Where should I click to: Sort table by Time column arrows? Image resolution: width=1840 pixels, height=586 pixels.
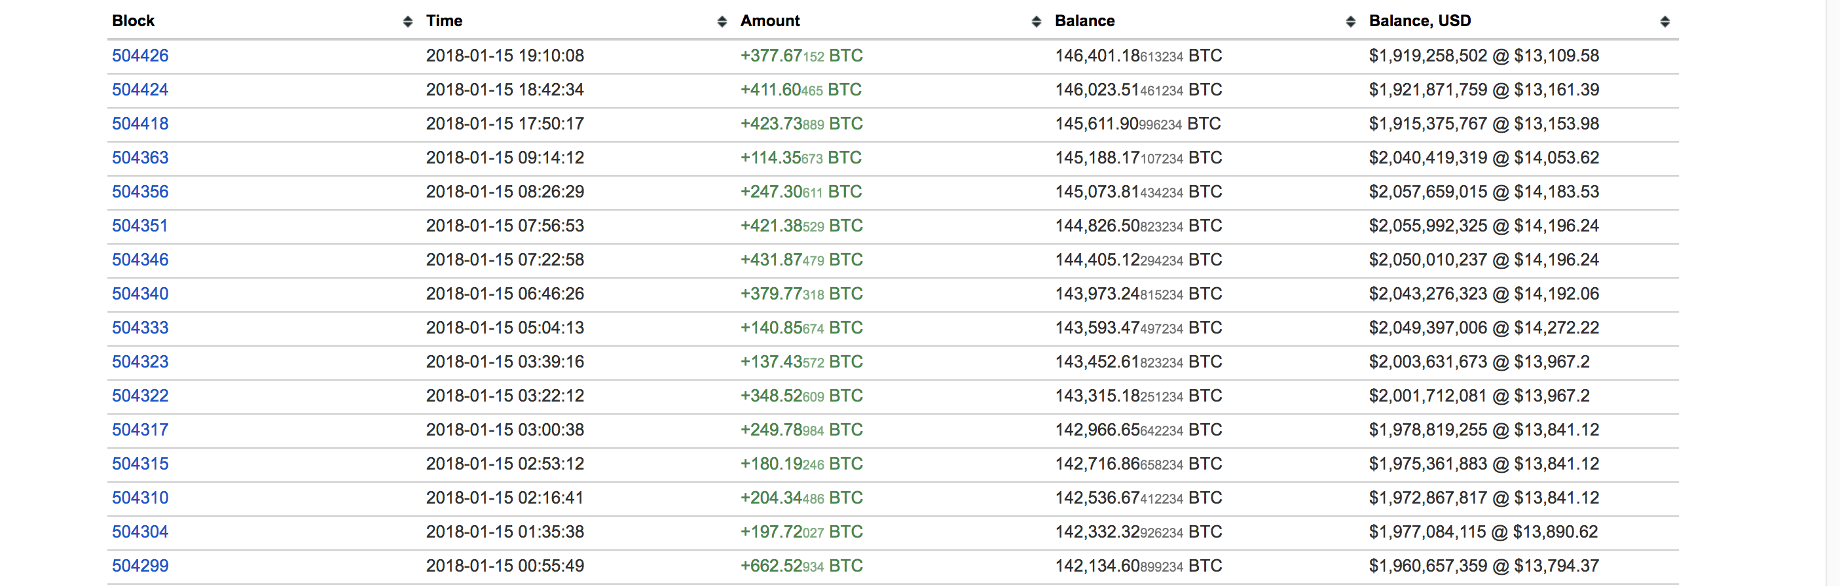pyautogui.click(x=722, y=22)
